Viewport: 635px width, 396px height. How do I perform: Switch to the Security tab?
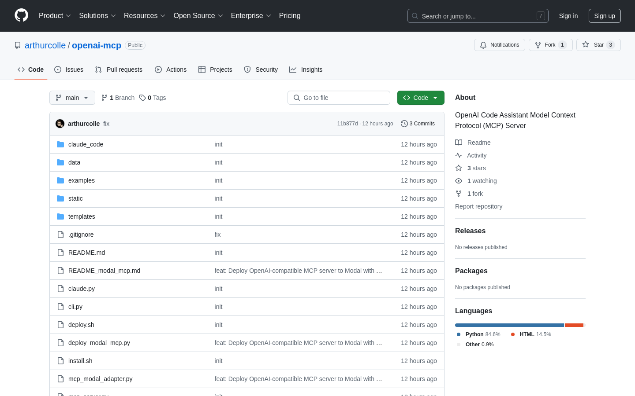click(261, 70)
